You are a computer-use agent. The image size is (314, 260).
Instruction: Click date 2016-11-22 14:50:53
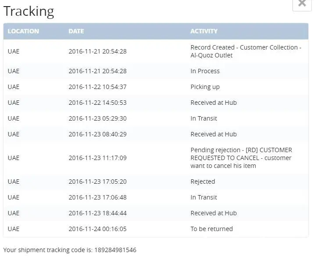pyautogui.click(x=97, y=103)
